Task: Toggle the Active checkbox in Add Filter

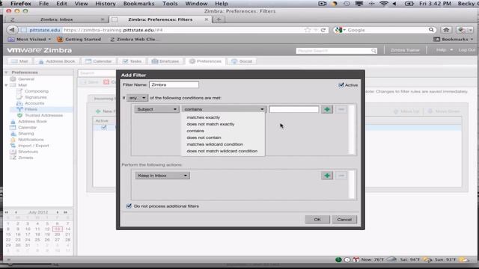Action: coord(341,84)
